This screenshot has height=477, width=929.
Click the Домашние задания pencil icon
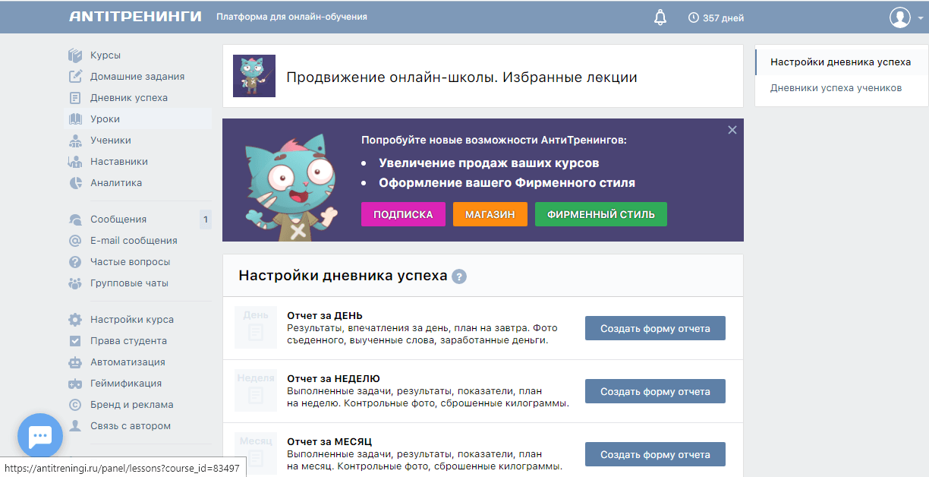pos(75,77)
